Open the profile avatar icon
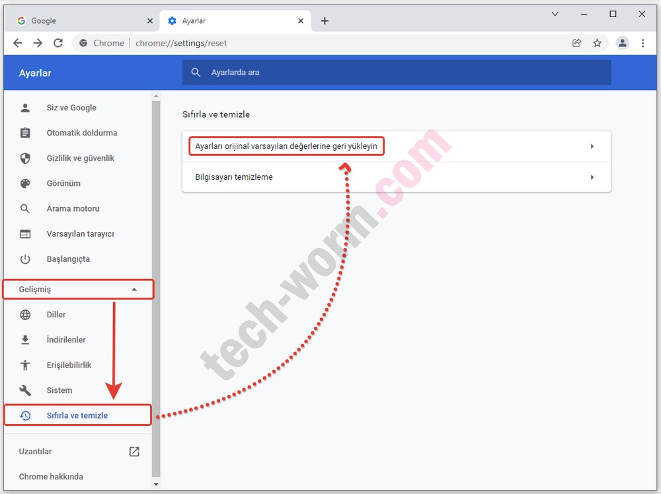661x494 pixels. [622, 43]
